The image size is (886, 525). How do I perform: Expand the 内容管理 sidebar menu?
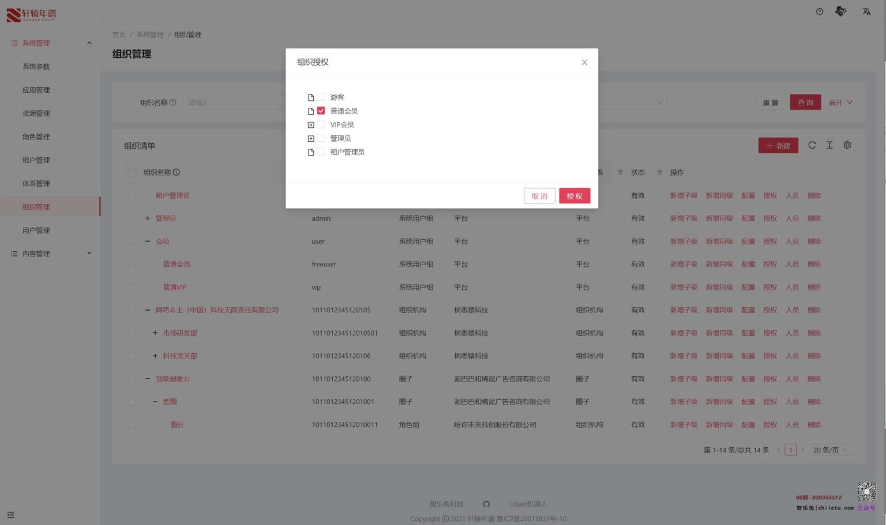pos(50,254)
